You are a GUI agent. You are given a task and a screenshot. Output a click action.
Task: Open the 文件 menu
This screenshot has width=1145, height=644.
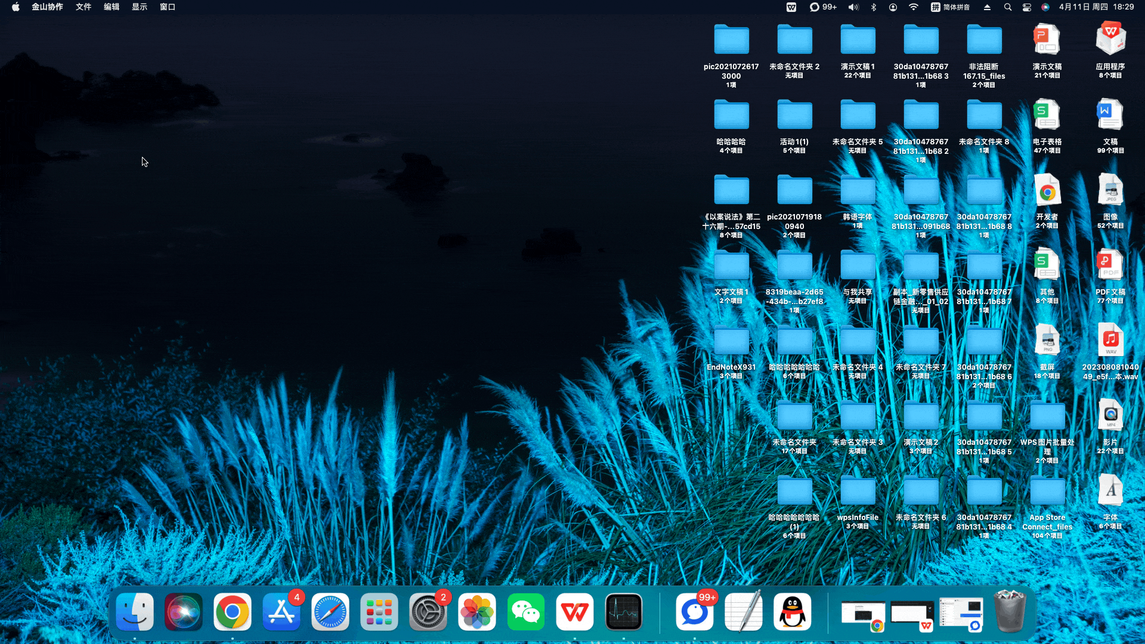click(x=83, y=7)
